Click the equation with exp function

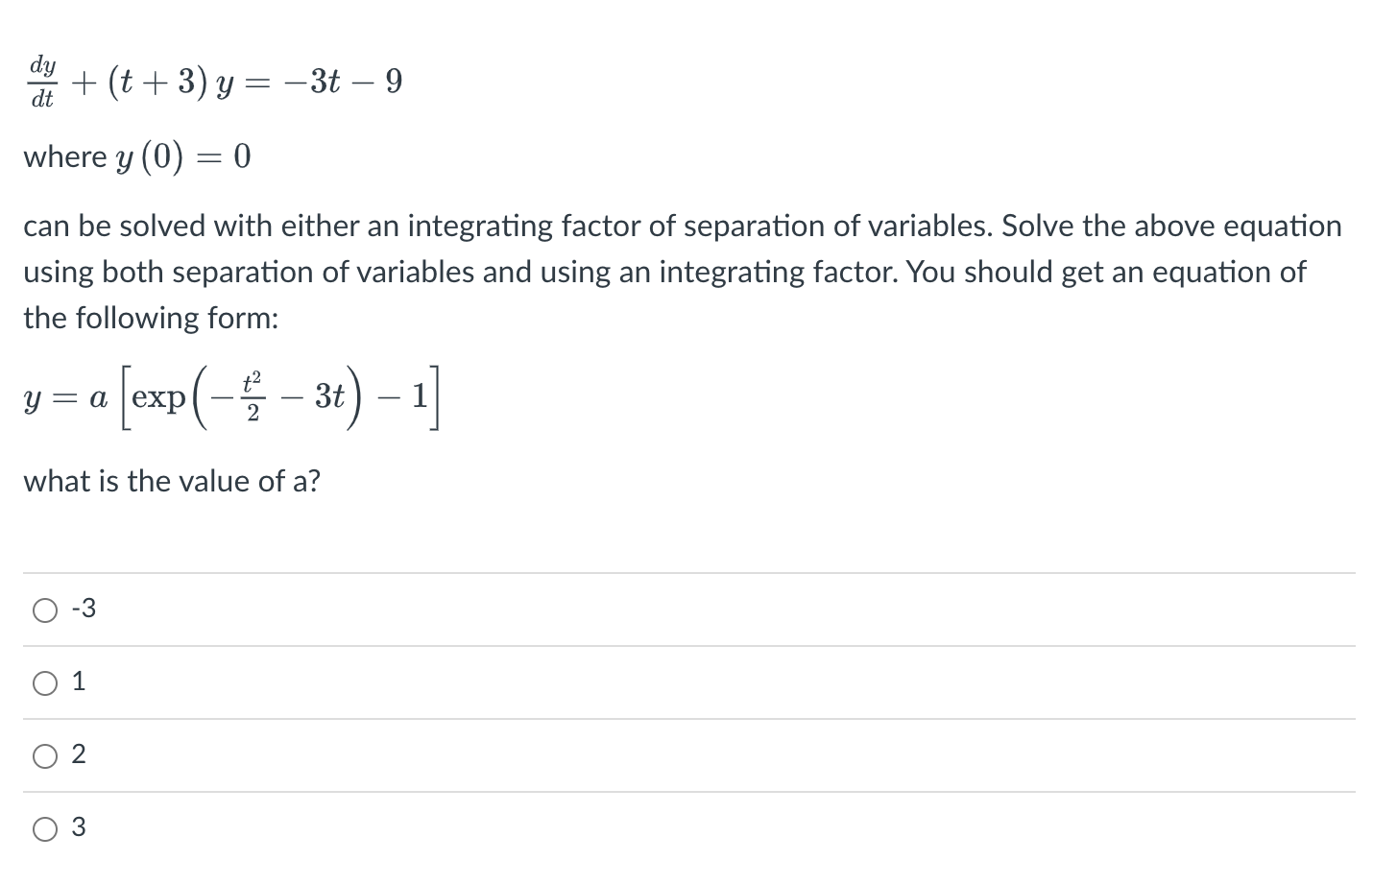click(x=230, y=396)
